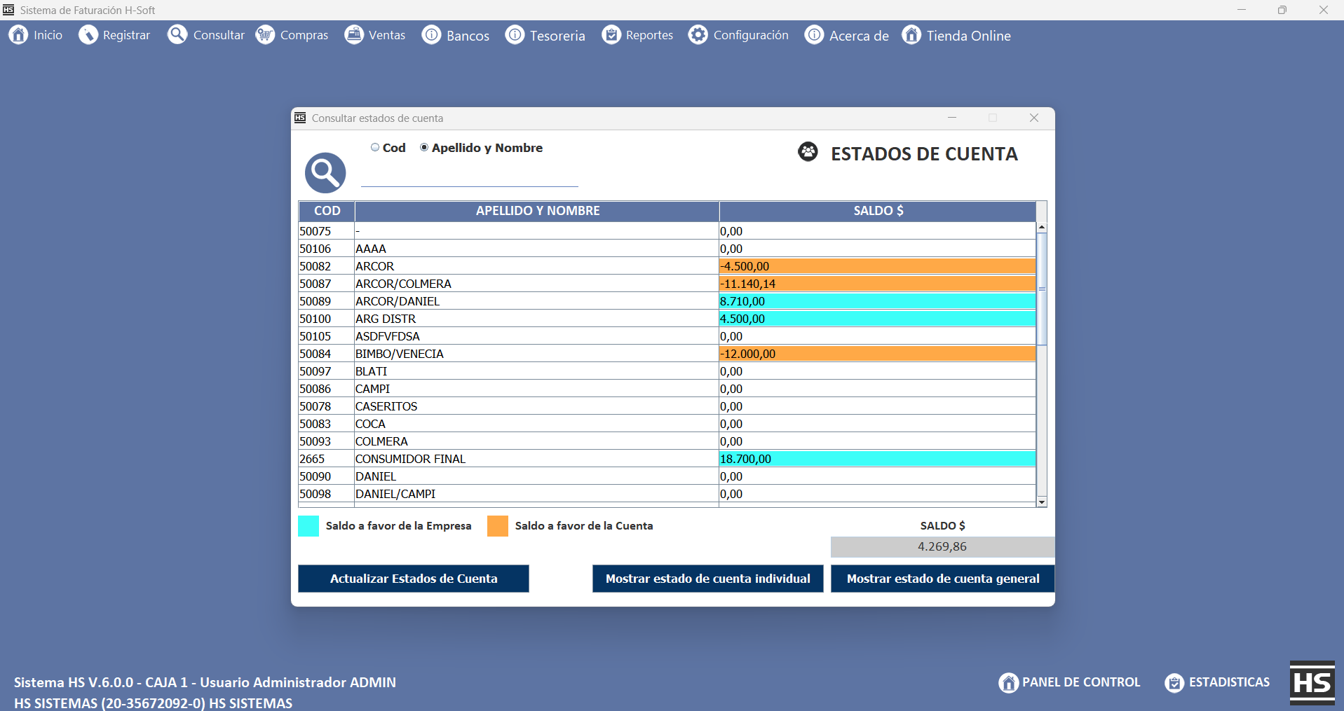Close the Consultar estados de cuenta dialog
The width and height of the screenshot is (1344, 711).
coord(1034,118)
